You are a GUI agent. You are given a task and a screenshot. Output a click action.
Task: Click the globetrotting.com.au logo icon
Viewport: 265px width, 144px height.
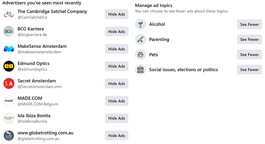[x=9, y=136]
